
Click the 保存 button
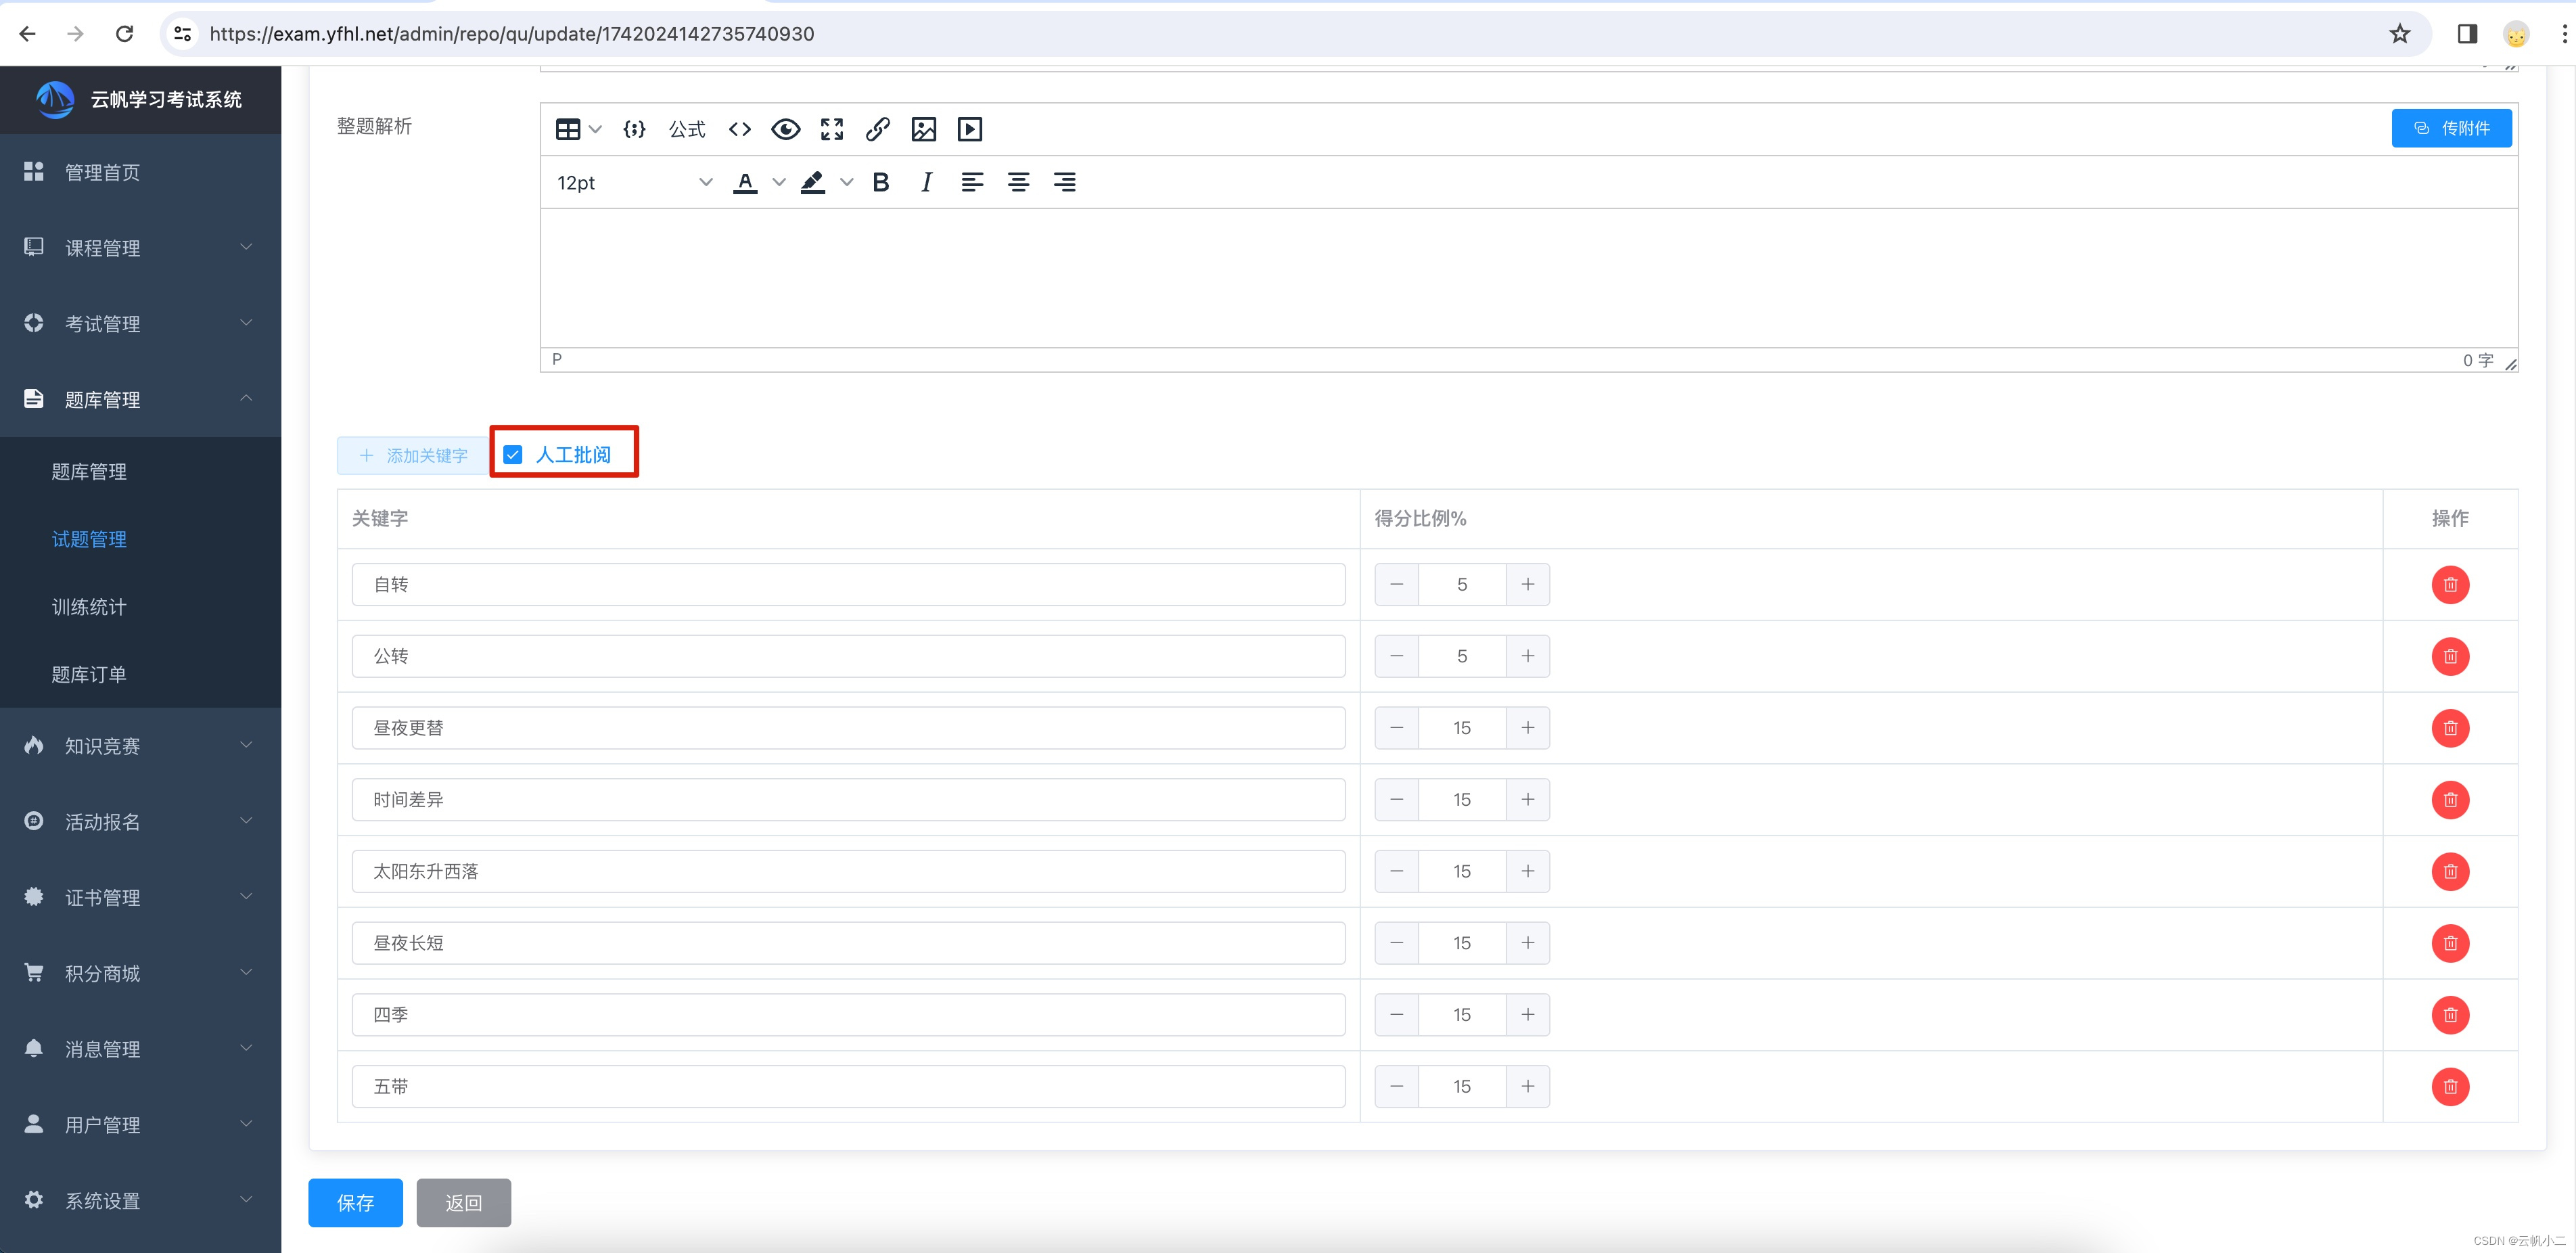(355, 1202)
